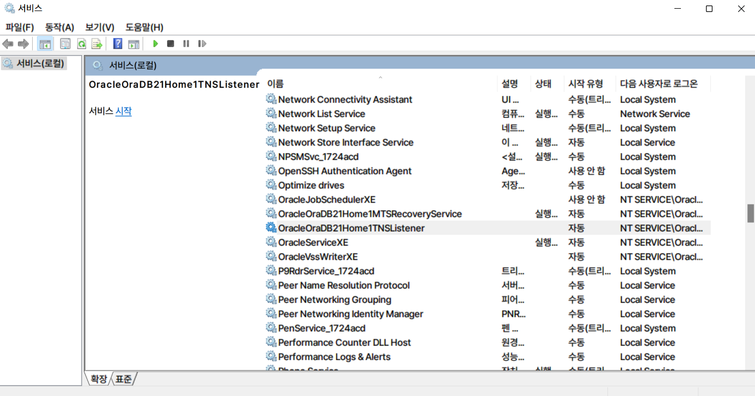The height and width of the screenshot is (396, 755).
Task: Click Local Service in Performance Logs & Alerts row
Action: click(x=647, y=357)
